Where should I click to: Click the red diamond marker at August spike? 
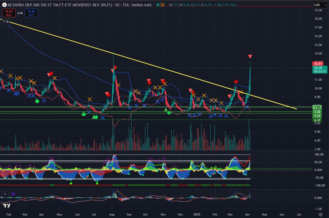click(x=115, y=67)
